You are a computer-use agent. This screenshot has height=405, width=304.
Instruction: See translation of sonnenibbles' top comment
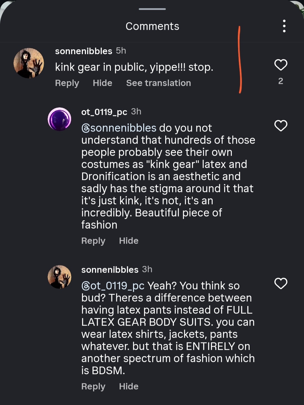(158, 83)
